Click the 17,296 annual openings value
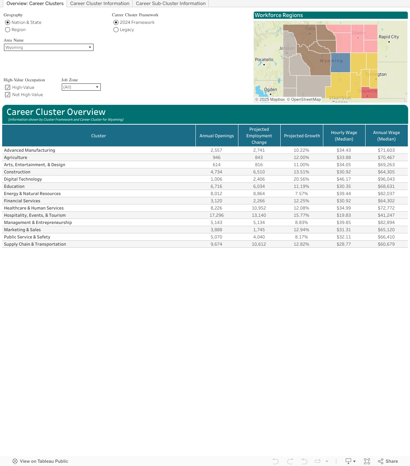Screen dimensions: 410x466 (216, 215)
